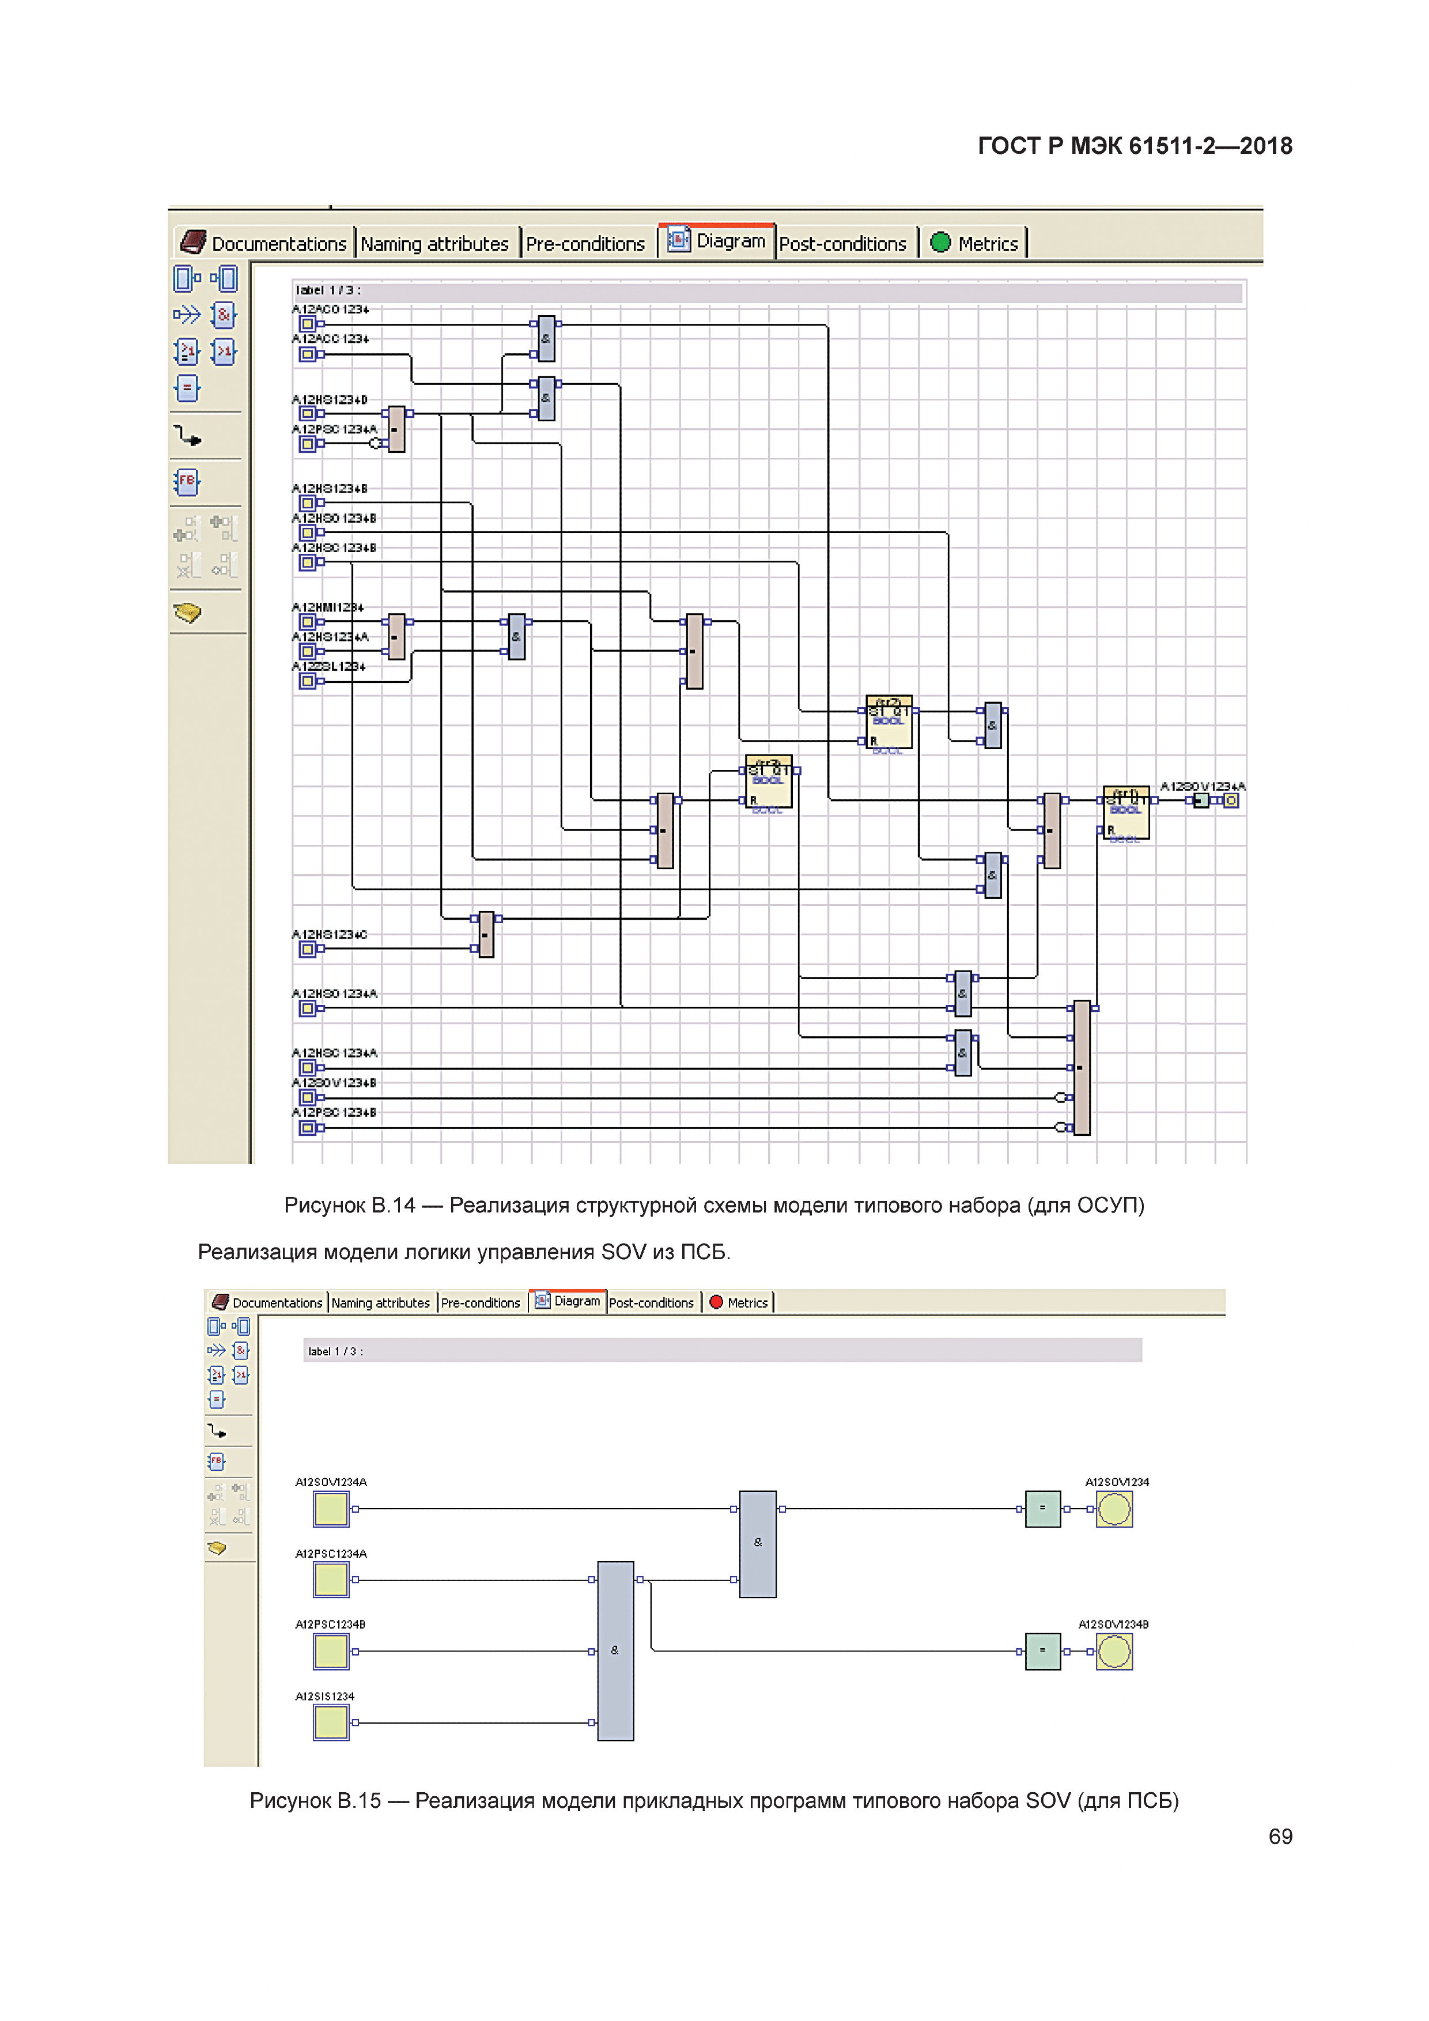Open the red-dot Metrics tab in Figure B.15 editor

(738, 1303)
